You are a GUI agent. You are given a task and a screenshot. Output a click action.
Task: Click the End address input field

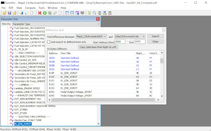coord(140,42)
